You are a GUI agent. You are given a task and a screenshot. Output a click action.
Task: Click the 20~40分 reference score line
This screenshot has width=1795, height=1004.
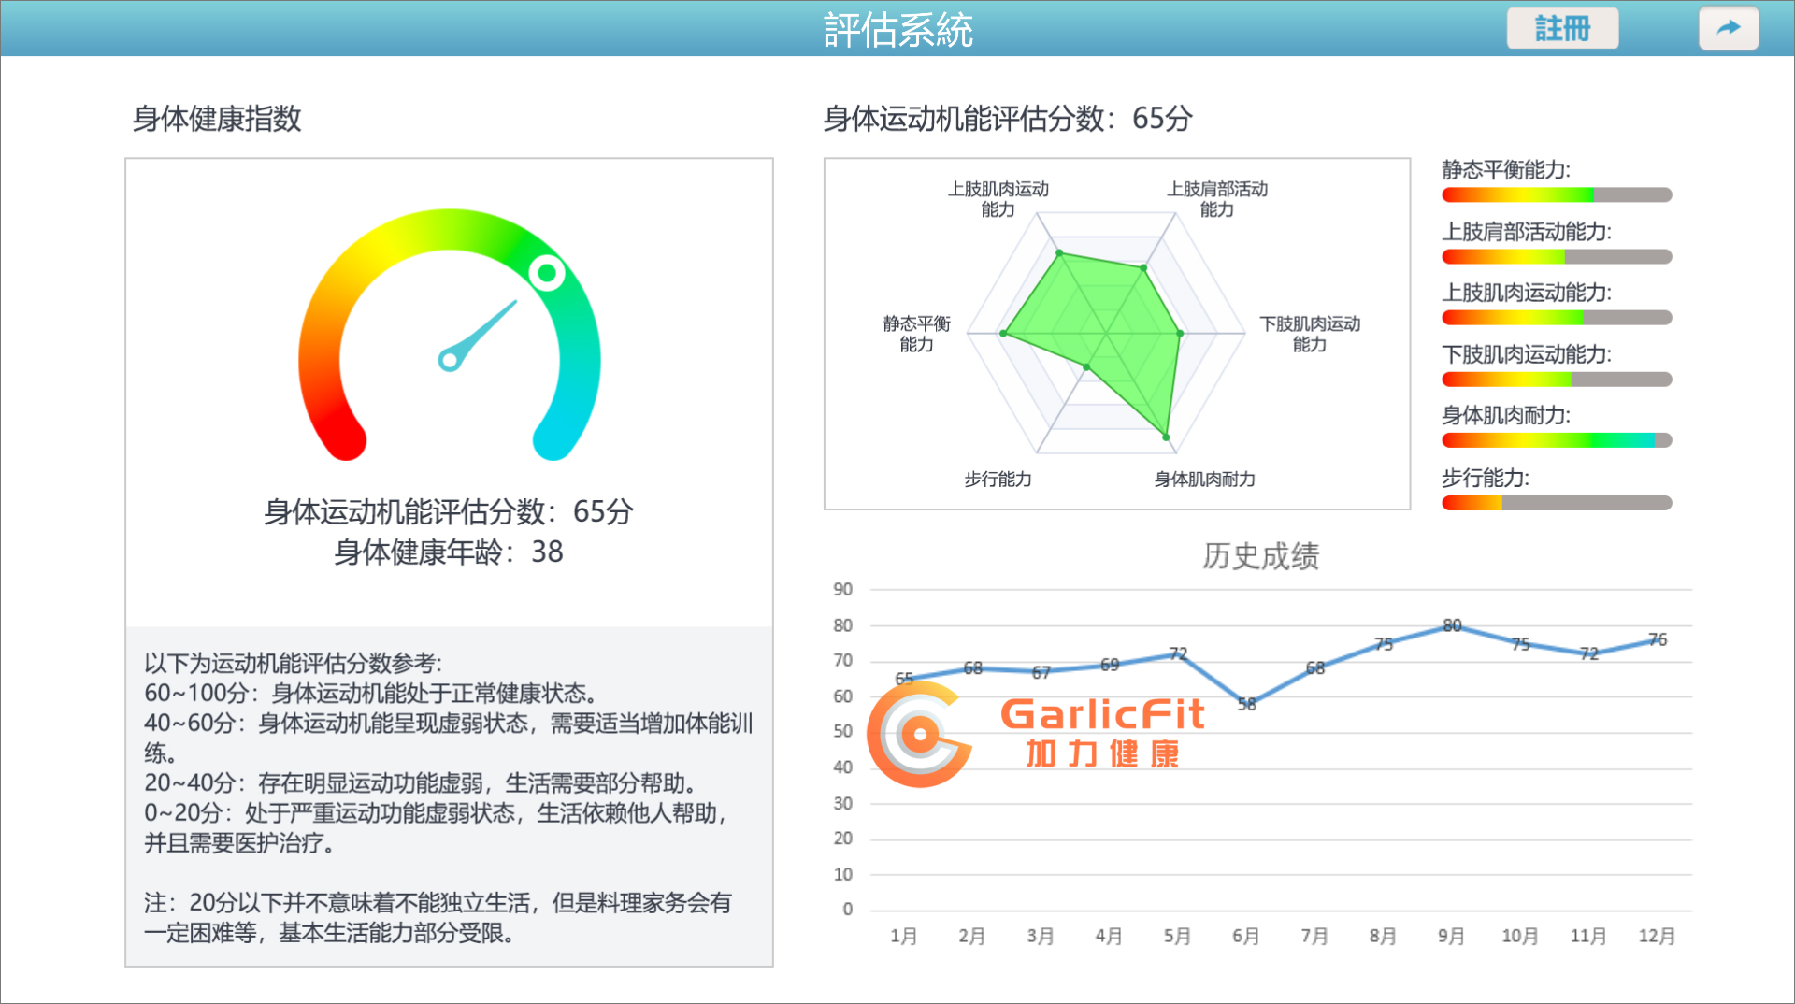point(422,783)
